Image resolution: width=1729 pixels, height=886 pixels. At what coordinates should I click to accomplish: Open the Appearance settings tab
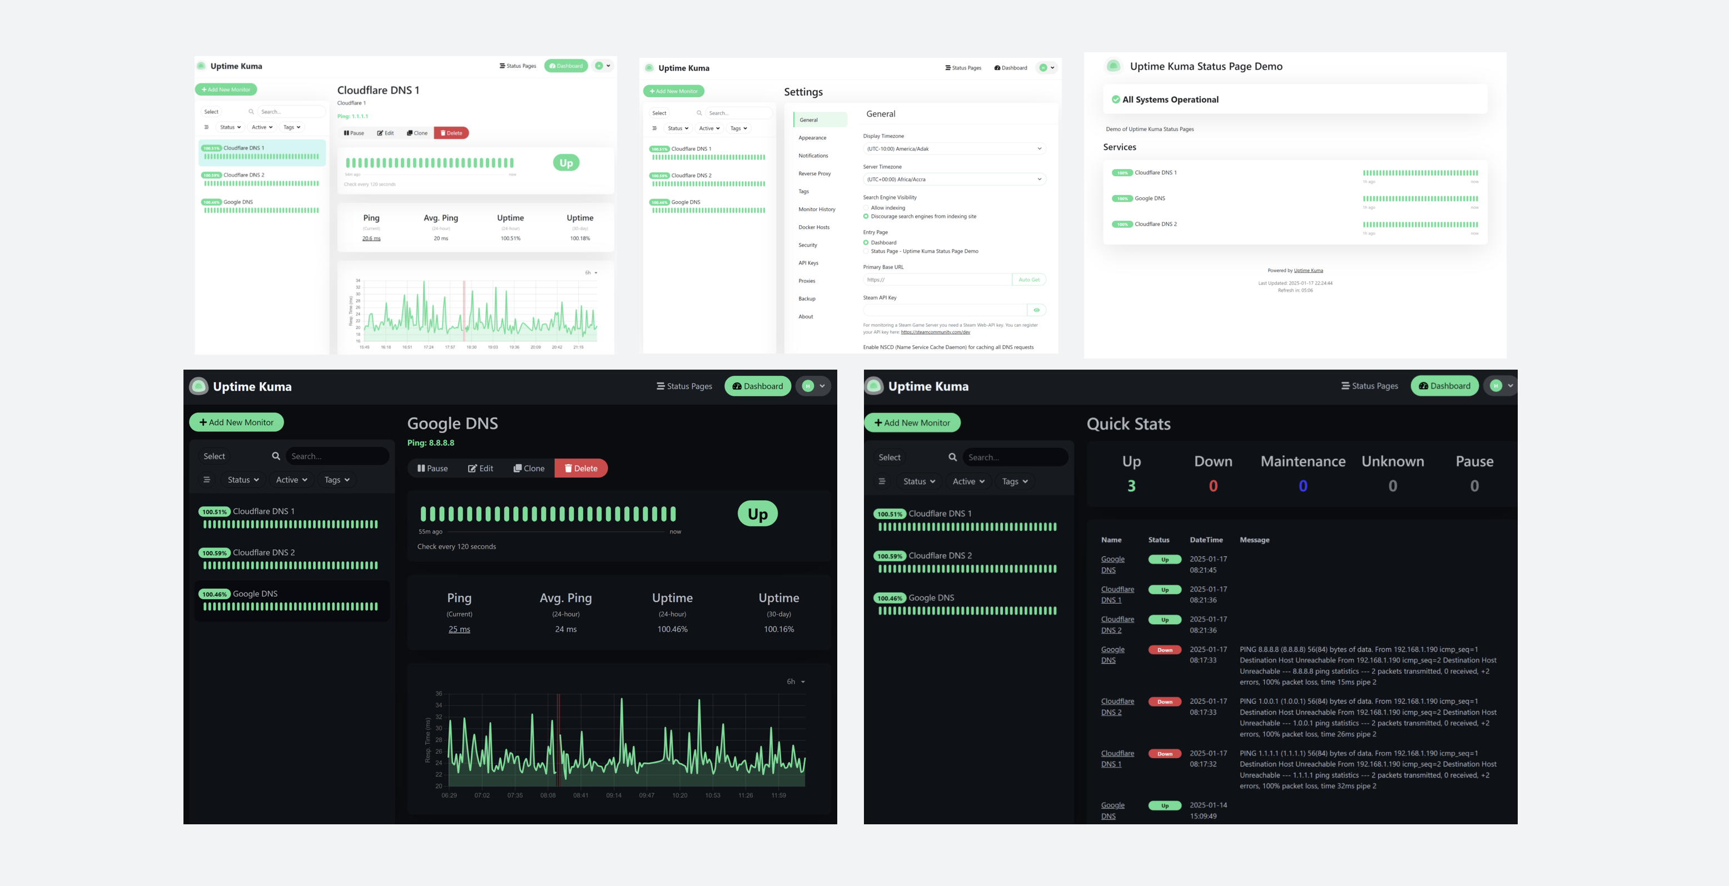coord(812,138)
